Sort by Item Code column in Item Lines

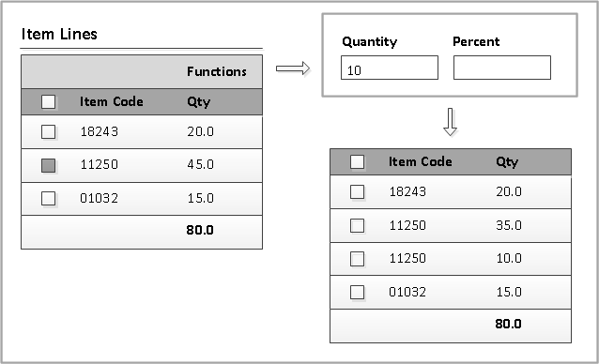tap(112, 101)
